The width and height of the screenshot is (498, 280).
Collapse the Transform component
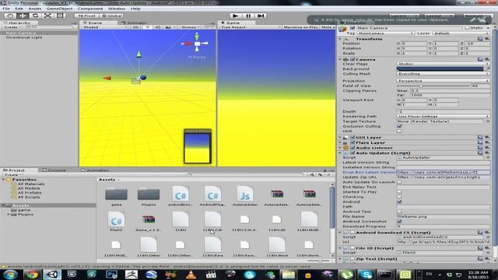(341, 39)
